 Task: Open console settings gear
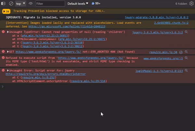tap(191, 4)
